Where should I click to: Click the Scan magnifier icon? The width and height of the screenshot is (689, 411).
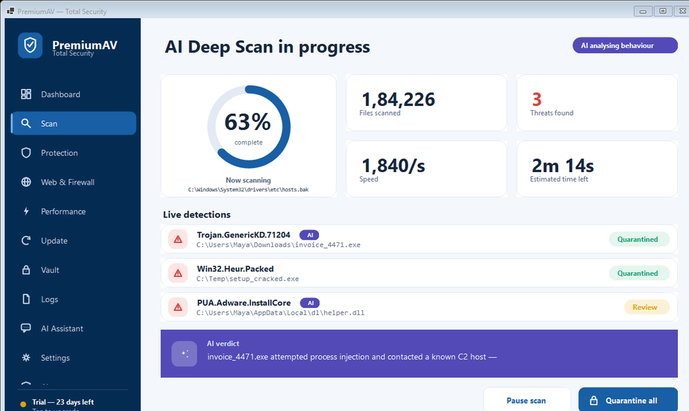(26, 123)
